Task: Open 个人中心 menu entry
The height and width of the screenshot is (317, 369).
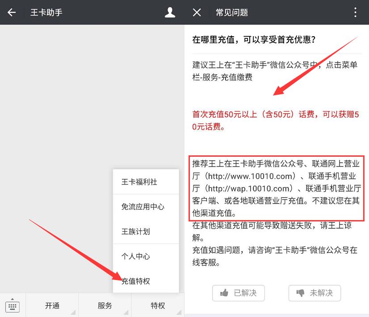Action: tap(146, 256)
